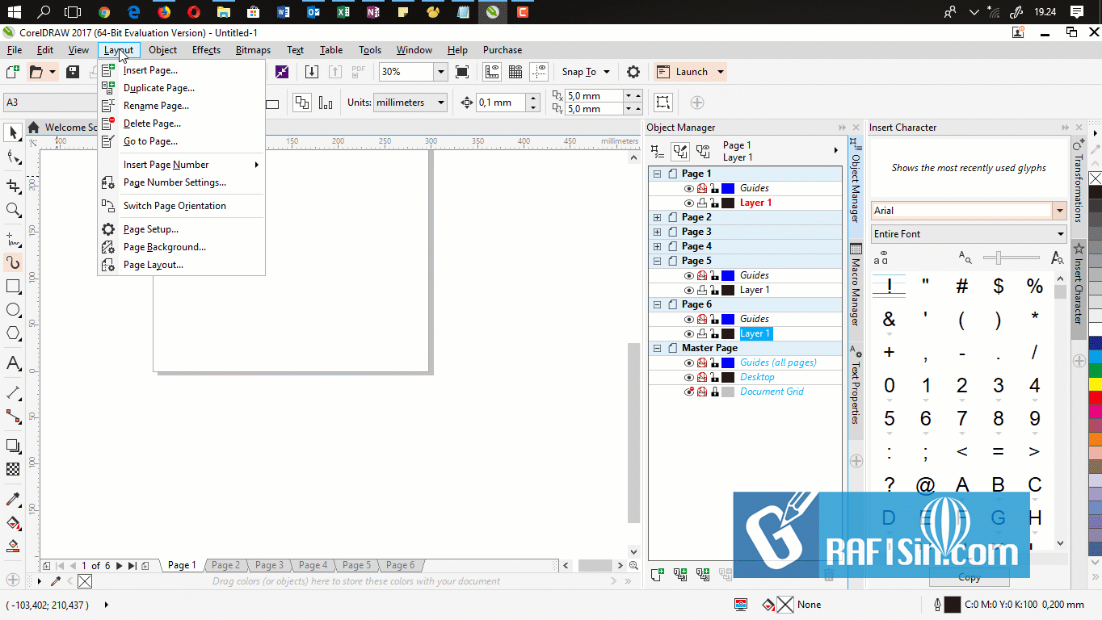
Task: Select the Rectangle tool in toolbox
Action: (13, 287)
